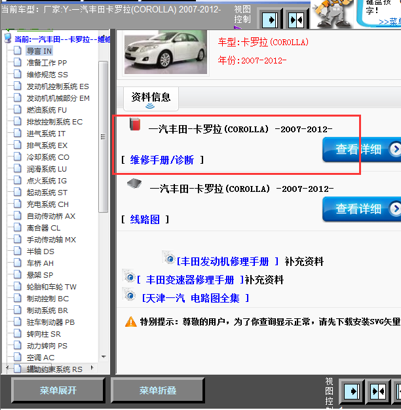Viewport: 401px width, 410px height.
Task: Click document icon beside 空调 AC
Action: (x=18, y=357)
